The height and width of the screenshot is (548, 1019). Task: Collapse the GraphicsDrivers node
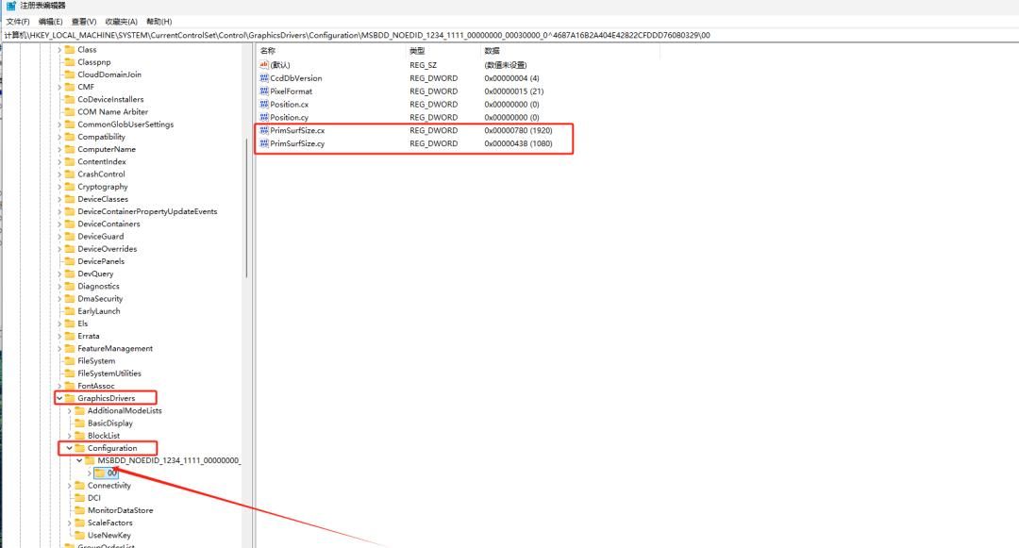[x=59, y=398]
